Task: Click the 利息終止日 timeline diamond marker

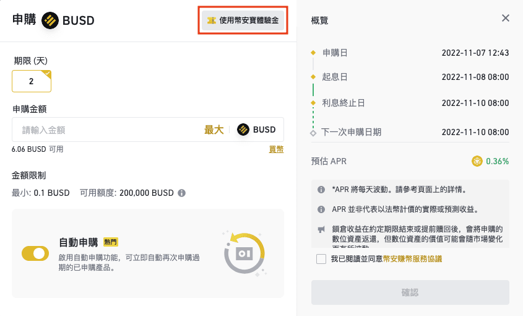Action: pyautogui.click(x=313, y=103)
